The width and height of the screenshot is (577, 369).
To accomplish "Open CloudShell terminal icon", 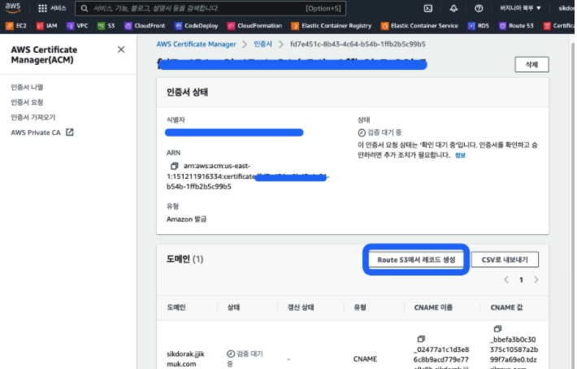I will [427, 8].
